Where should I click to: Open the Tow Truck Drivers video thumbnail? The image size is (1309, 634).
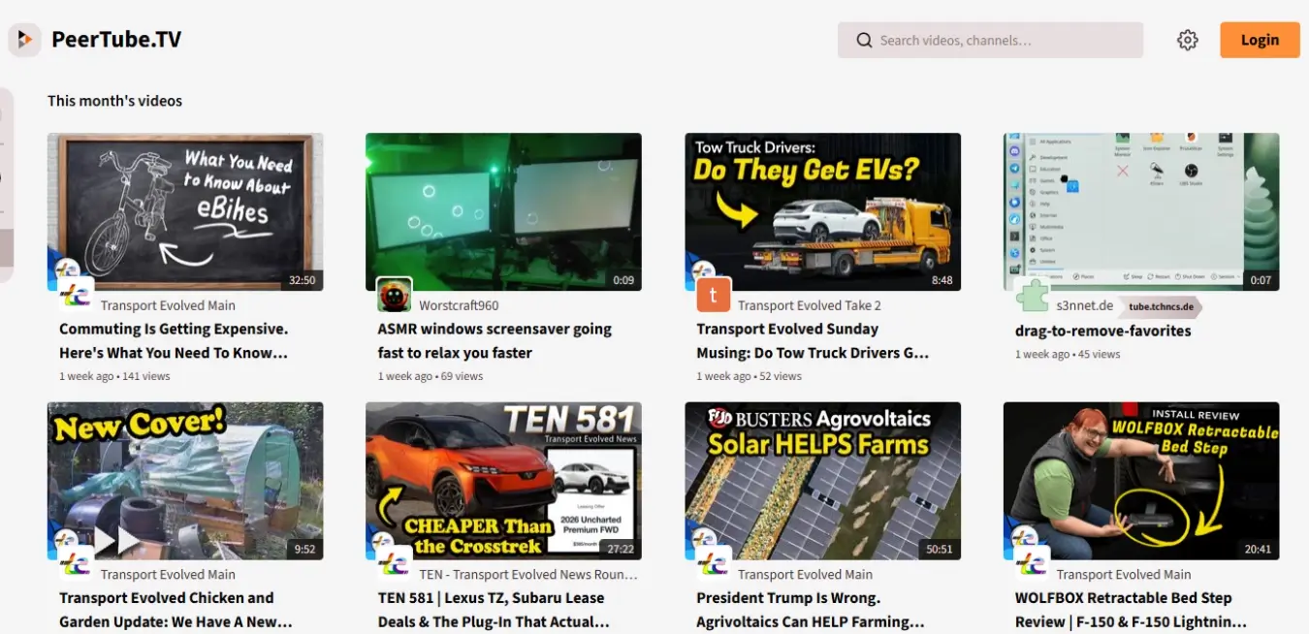point(822,211)
